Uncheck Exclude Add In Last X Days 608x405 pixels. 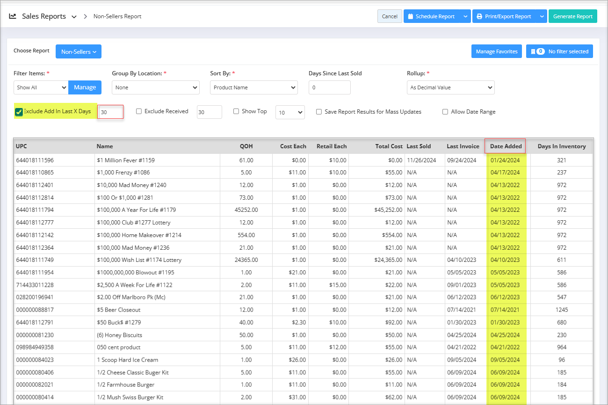(x=19, y=112)
